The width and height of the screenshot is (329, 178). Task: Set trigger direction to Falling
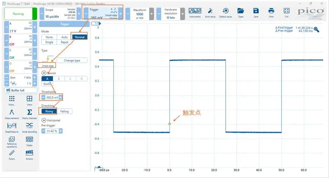[64, 111]
